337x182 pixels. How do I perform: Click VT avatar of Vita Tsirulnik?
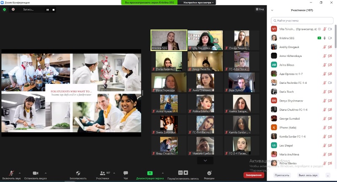click(x=274, y=29)
